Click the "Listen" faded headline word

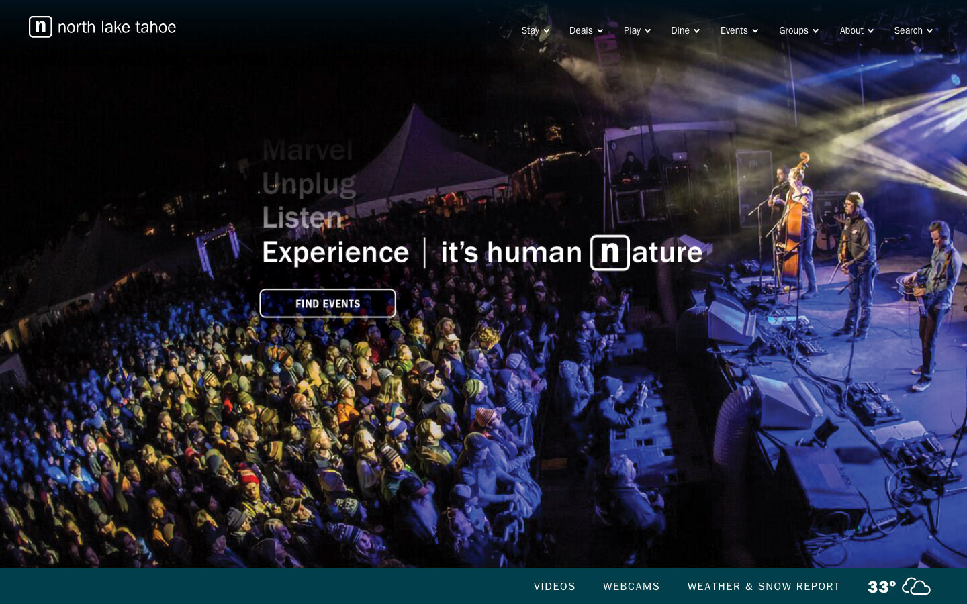pos(302,217)
